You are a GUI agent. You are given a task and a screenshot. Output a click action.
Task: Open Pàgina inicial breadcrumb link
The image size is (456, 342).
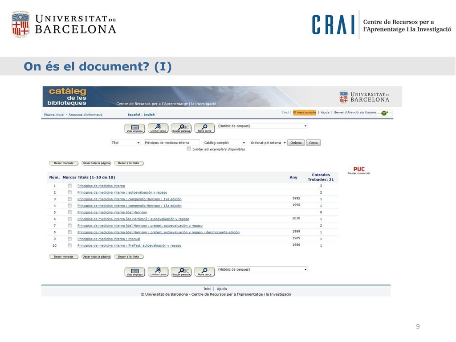pyautogui.click(x=54, y=114)
